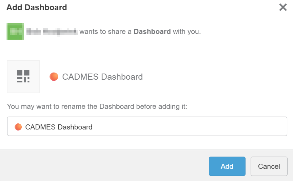Image resolution: width=293 pixels, height=181 pixels.
Task: Click the 'wants to share a' text
Action: (x=105, y=32)
